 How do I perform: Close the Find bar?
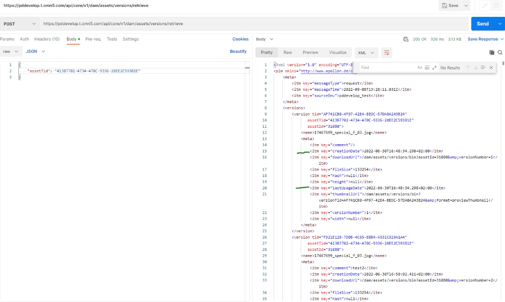tap(491, 68)
